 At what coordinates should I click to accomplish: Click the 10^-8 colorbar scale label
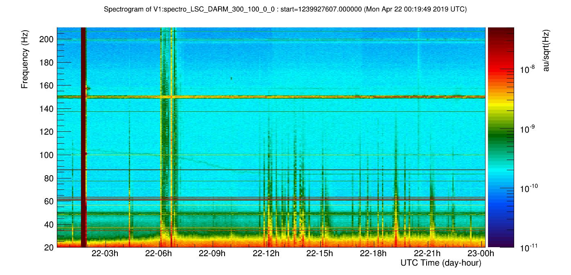[526, 70]
